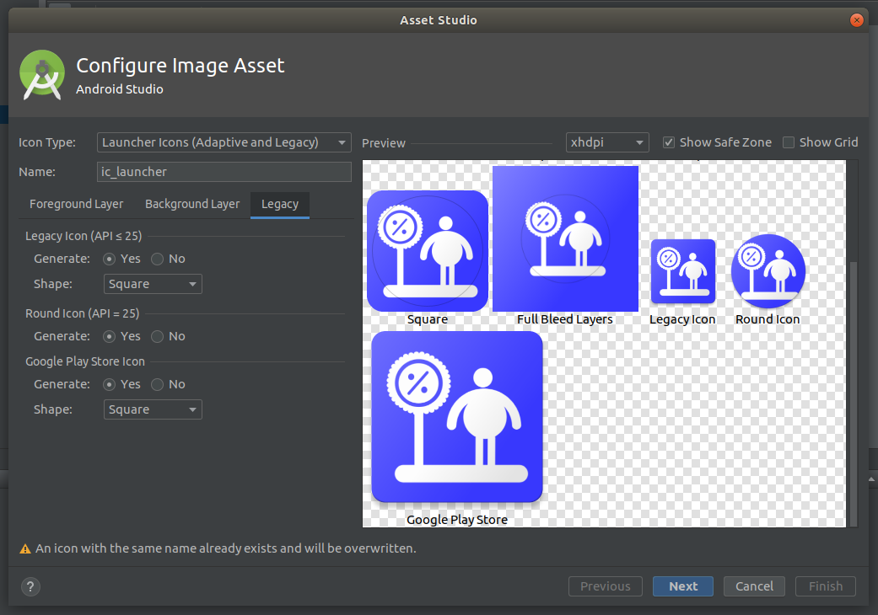Cancel the Asset Studio dialog
This screenshot has width=878, height=615.
[x=753, y=586]
